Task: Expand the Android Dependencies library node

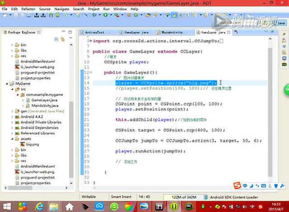Action: pyautogui.click(x=12, y=128)
